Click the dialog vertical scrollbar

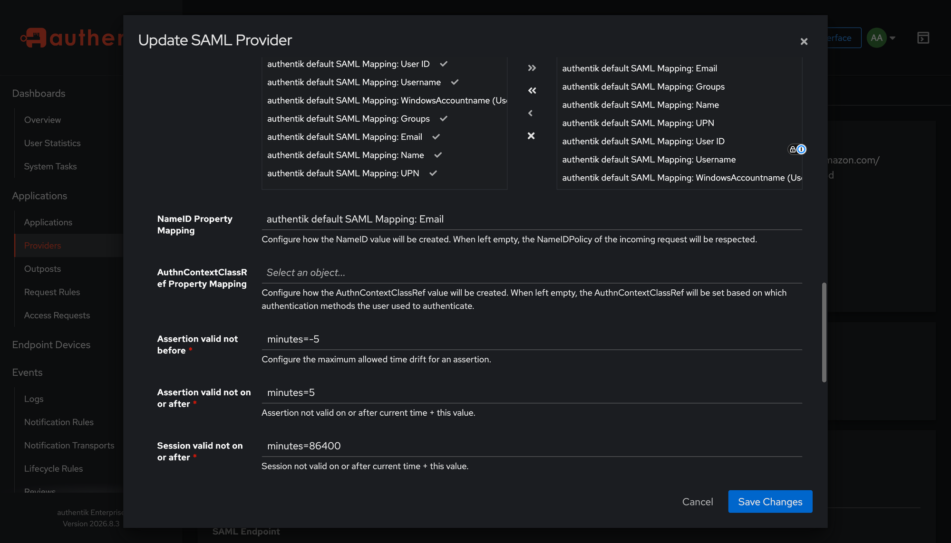pyautogui.click(x=824, y=333)
